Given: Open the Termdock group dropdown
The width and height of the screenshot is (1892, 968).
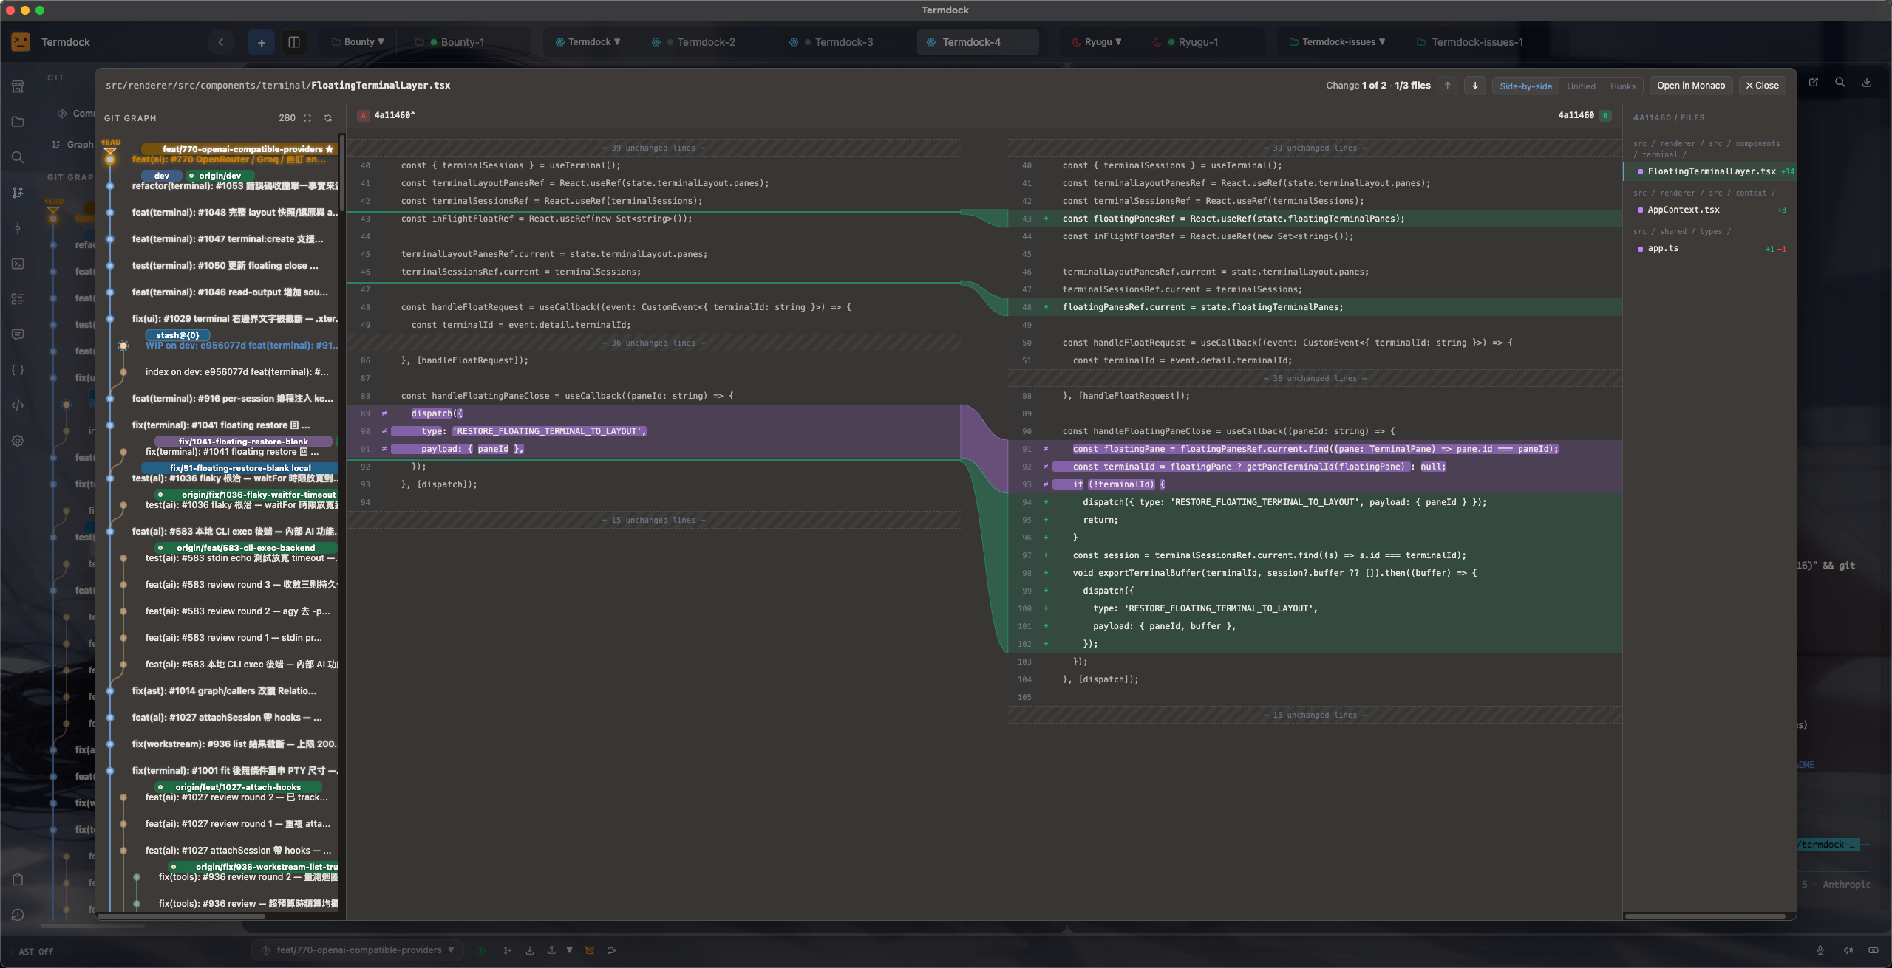Looking at the screenshot, I should (x=588, y=42).
